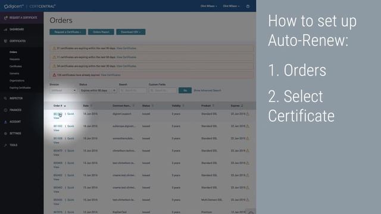Click order number link in digicert.support row
The height and width of the screenshot is (214, 381).
click(58, 114)
